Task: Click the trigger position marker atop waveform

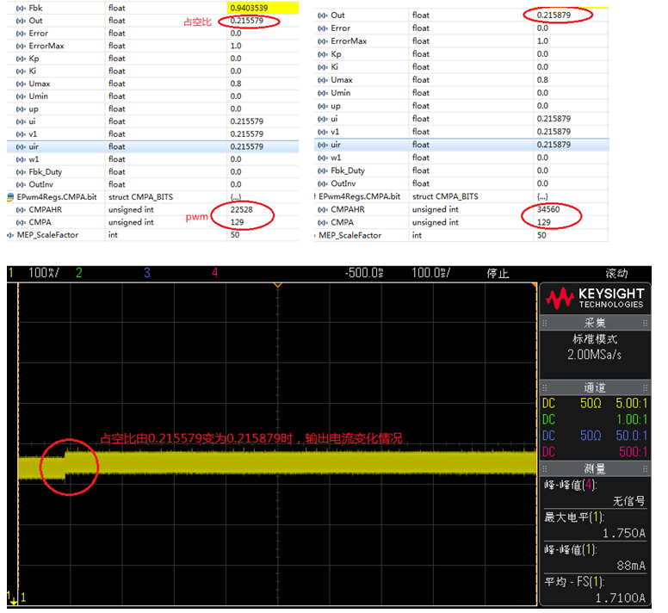Action: [x=278, y=285]
